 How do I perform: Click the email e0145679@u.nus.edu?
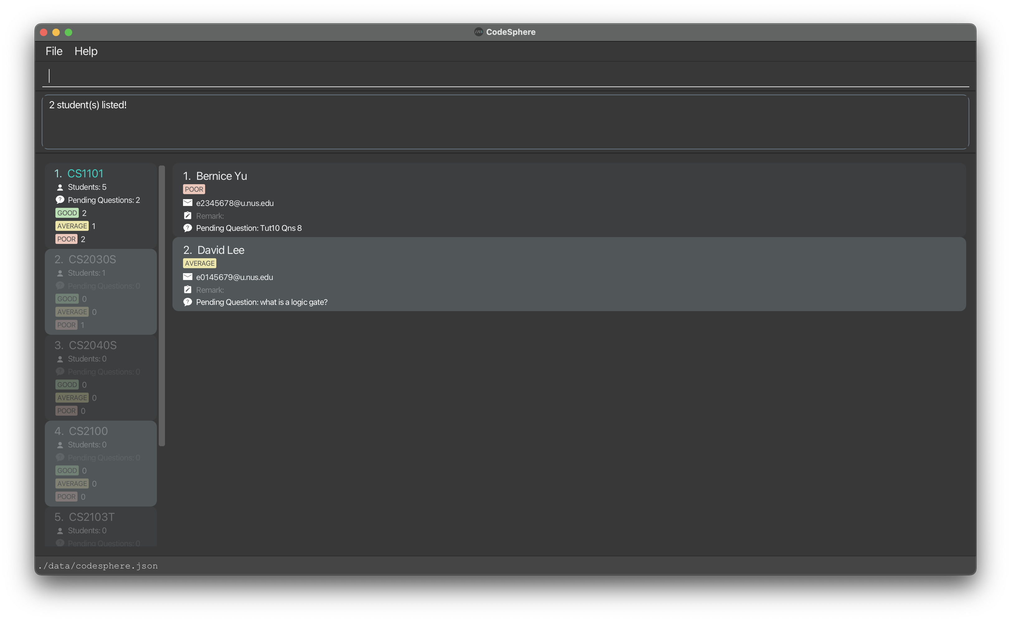click(x=235, y=277)
